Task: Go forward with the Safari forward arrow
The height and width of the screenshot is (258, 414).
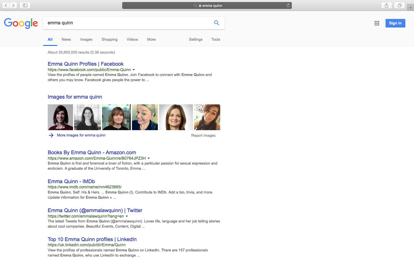Action: point(13,5)
